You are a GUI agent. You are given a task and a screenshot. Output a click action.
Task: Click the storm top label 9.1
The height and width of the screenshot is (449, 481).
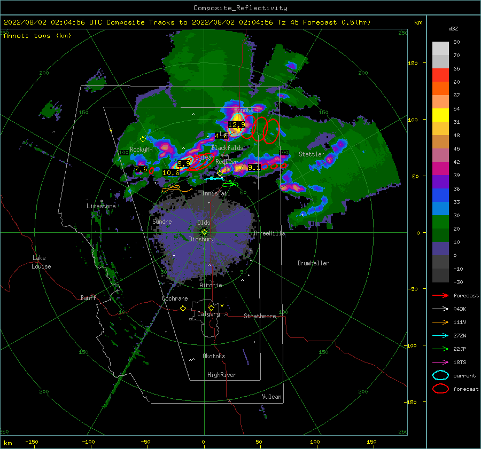tap(254, 167)
